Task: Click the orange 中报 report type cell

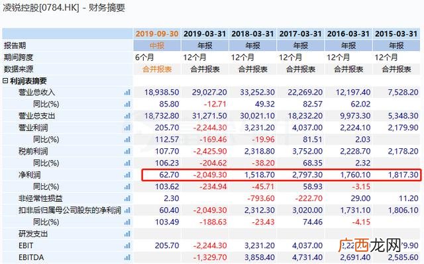Action: coord(157,46)
